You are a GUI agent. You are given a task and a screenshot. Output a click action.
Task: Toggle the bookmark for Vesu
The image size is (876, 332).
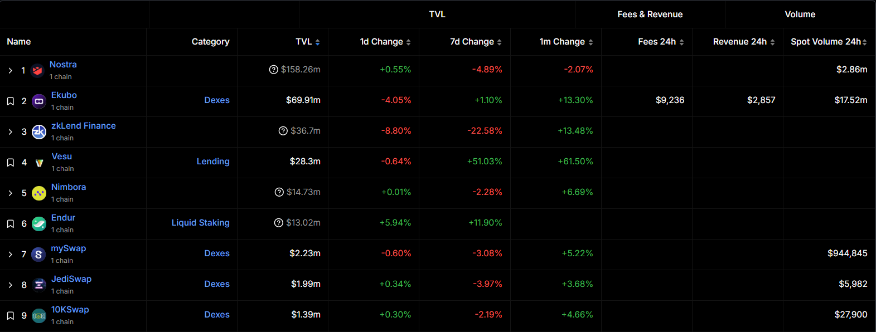point(11,163)
